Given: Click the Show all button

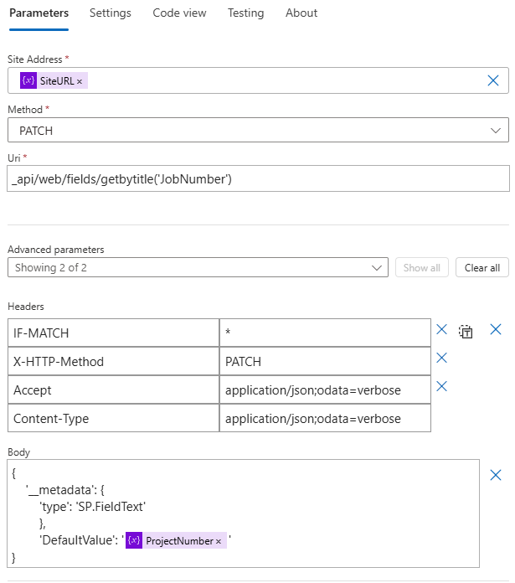Looking at the screenshot, I should 421,268.
